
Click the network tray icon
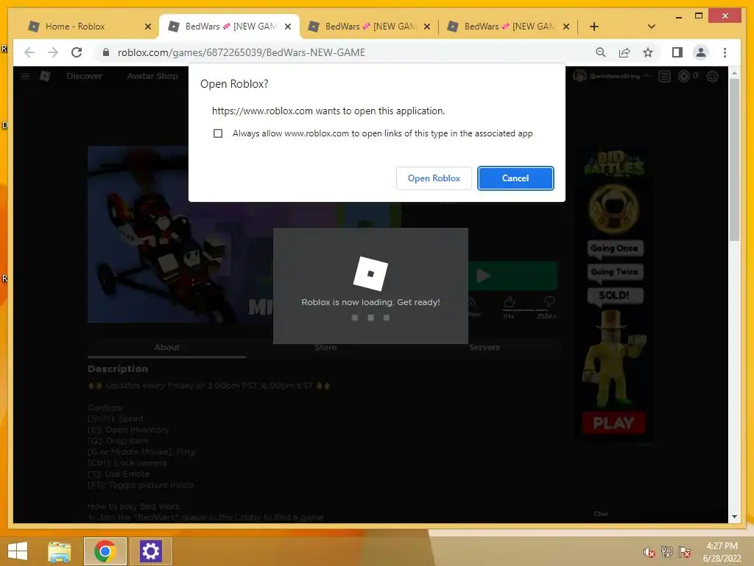[666, 552]
